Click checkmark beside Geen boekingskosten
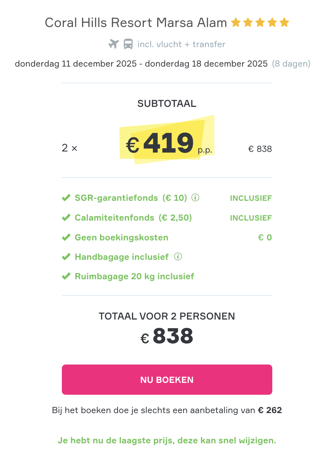Viewport: 323px width, 457px height. coord(66,237)
